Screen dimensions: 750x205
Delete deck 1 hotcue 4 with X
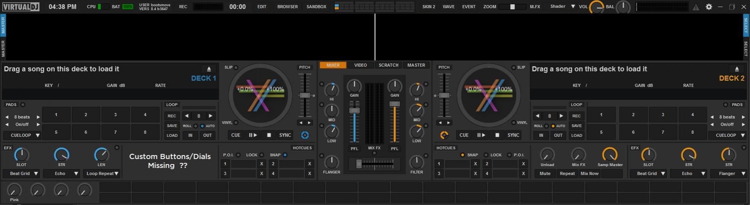coord(310,173)
